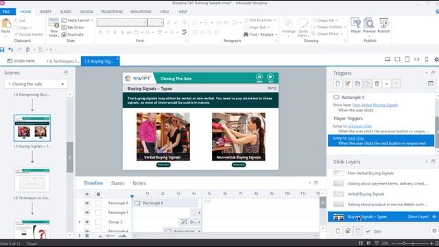
Task: Hide Group 2 in the timeline
Action: (87, 222)
